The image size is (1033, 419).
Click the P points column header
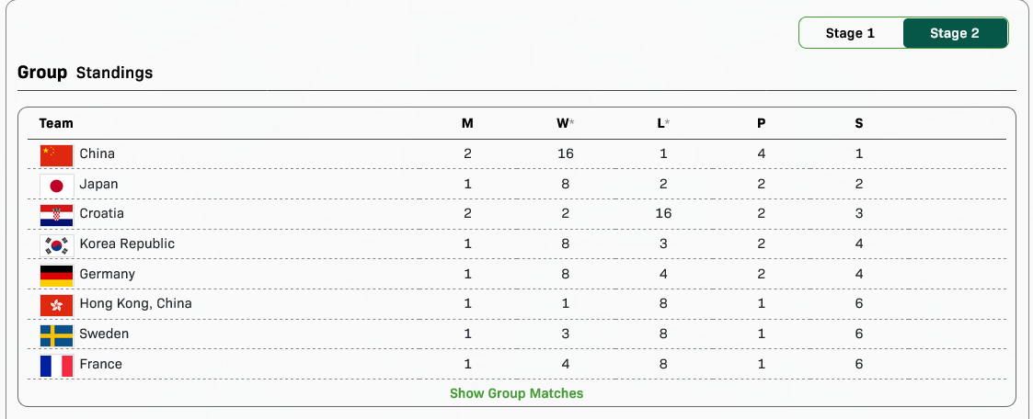762,123
